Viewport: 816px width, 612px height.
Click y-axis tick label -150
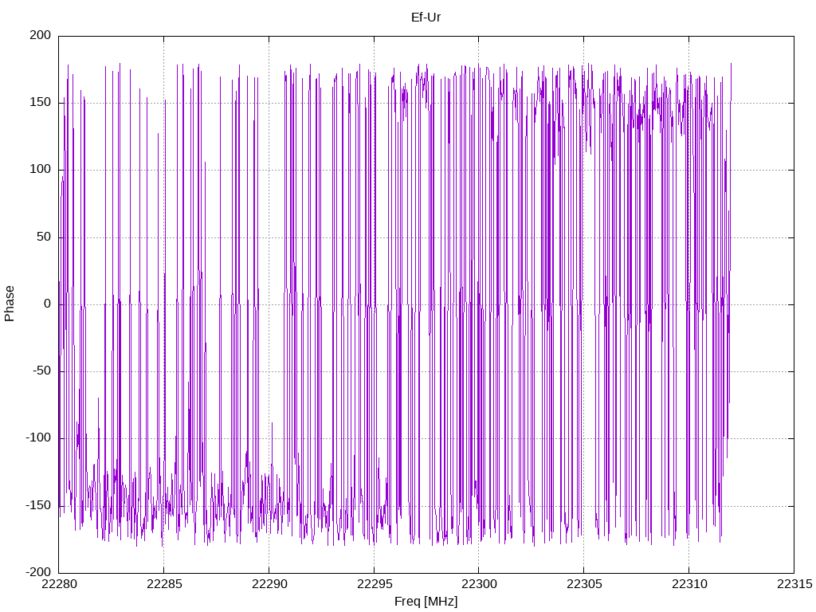coord(38,505)
